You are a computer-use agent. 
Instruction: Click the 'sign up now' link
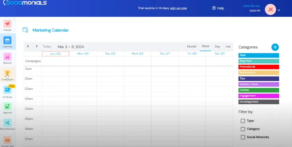coord(178,8)
